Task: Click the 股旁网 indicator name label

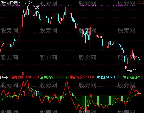Action: (5, 77)
